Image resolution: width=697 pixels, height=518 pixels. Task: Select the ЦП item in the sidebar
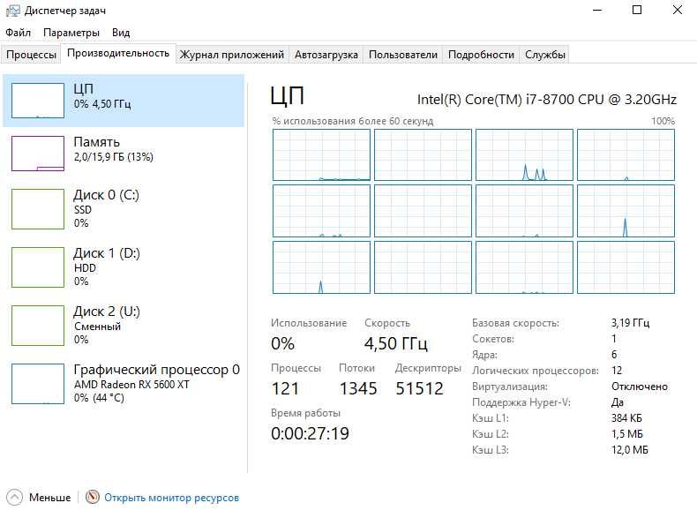(x=124, y=101)
